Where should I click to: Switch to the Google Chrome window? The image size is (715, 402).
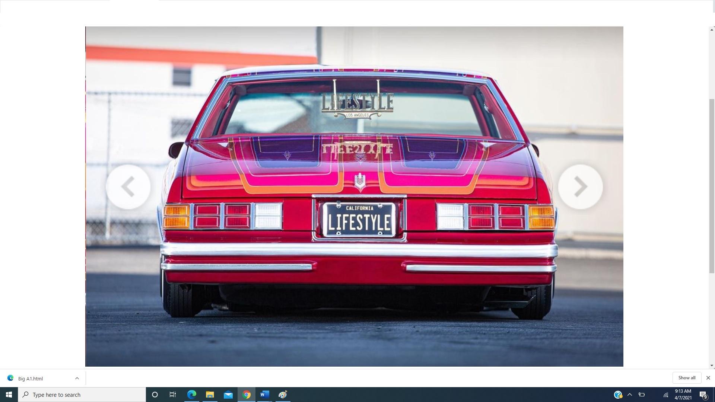coord(246,395)
